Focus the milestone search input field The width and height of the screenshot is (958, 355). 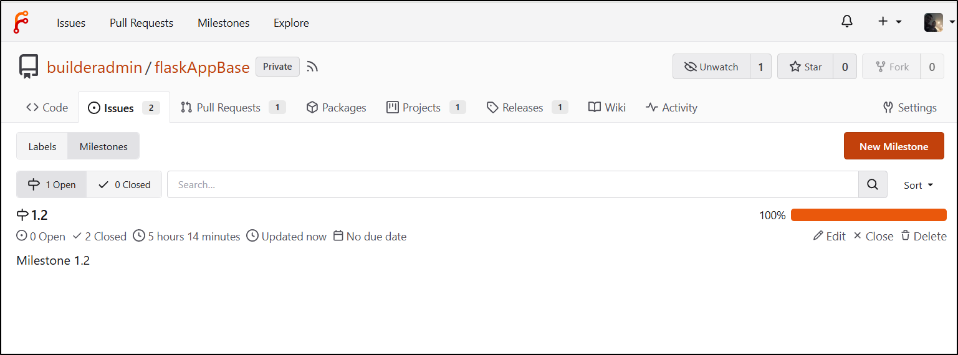point(513,184)
